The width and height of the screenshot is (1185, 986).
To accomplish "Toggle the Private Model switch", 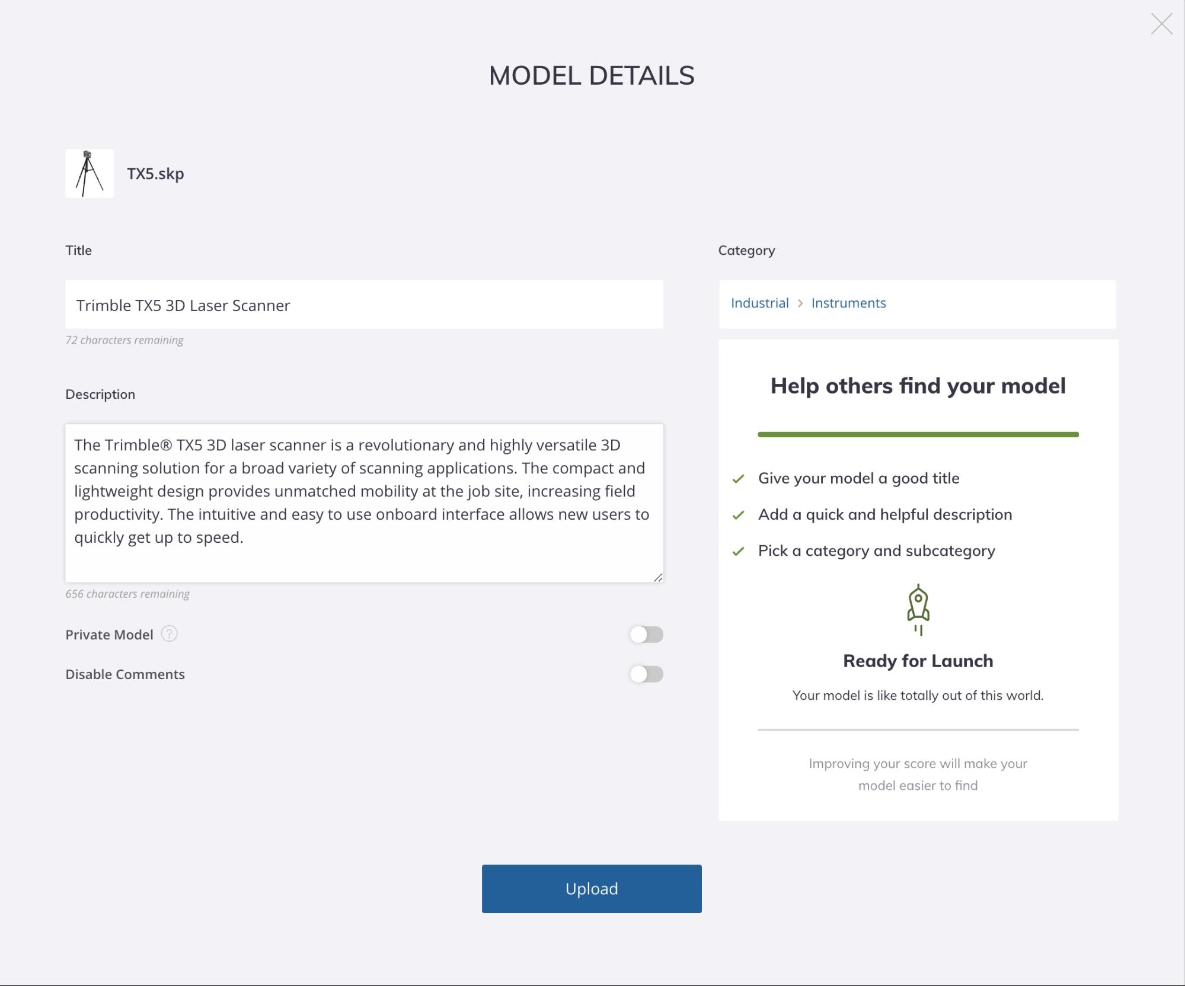I will (x=646, y=635).
